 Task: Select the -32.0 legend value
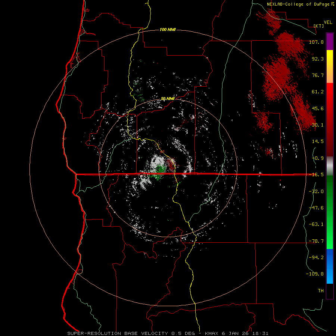tap(316, 192)
